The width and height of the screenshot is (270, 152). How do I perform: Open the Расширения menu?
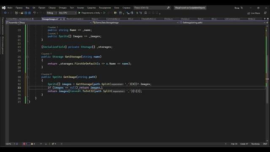click(105, 8)
